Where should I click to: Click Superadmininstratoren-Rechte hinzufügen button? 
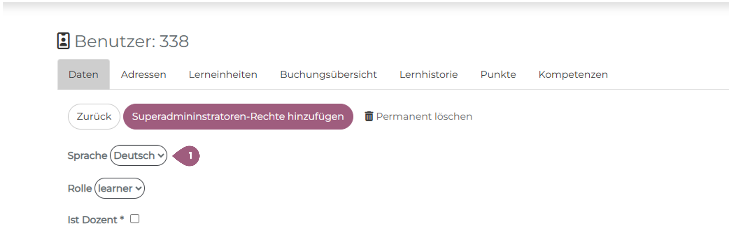click(x=238, y=117)
